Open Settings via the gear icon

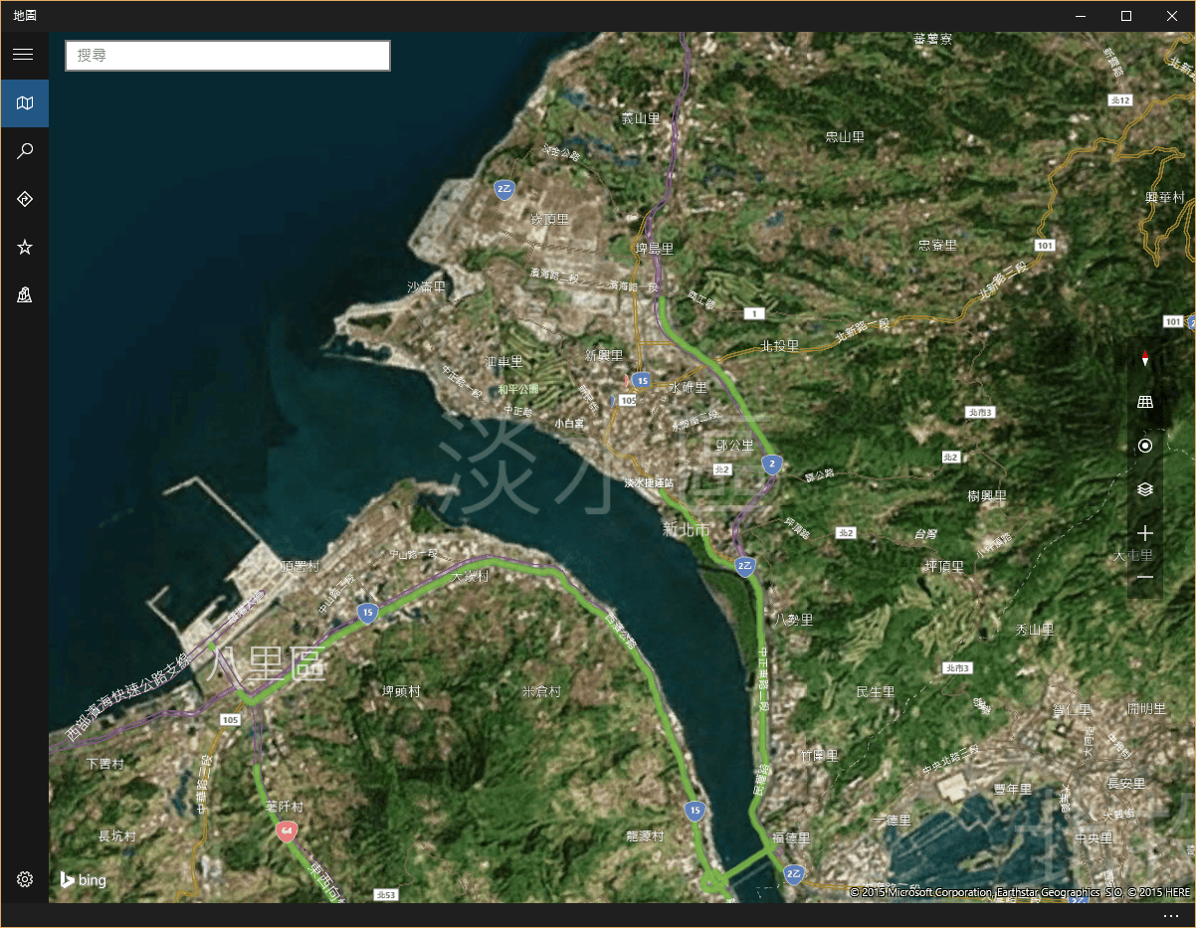click(x=24, y=879)
